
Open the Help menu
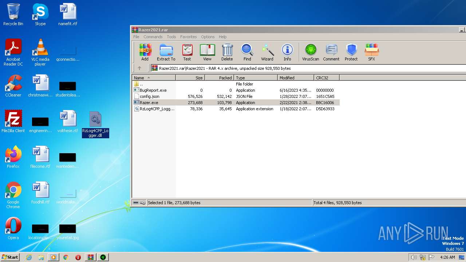(223, 37)
